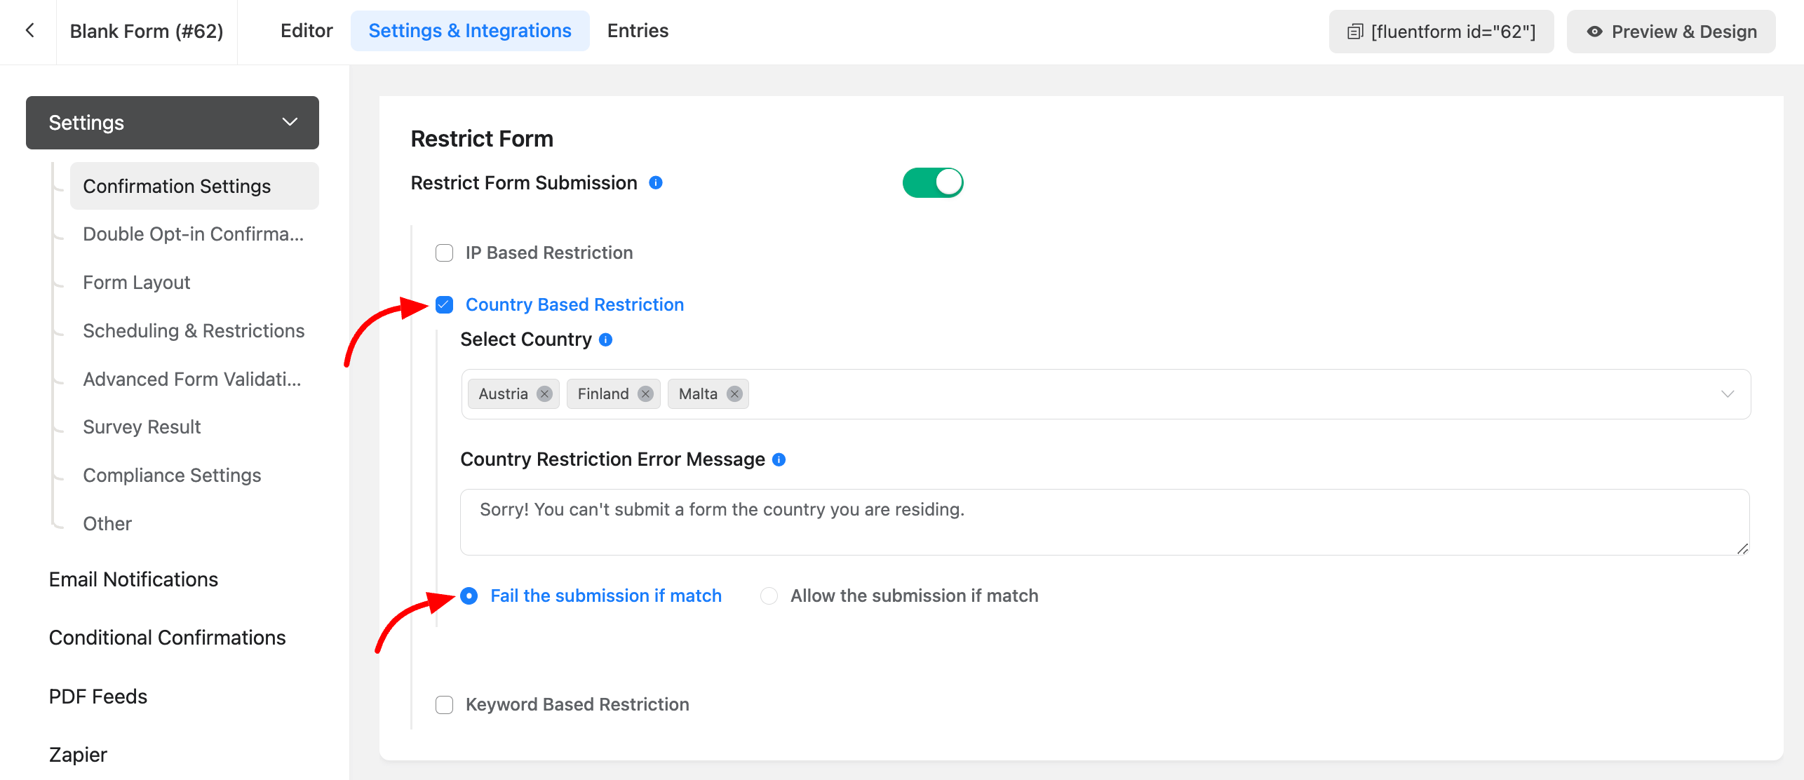The width and height of the screenshot is (1804, 780).
Task: Open the Entries tab
Action: pos(638,31)
